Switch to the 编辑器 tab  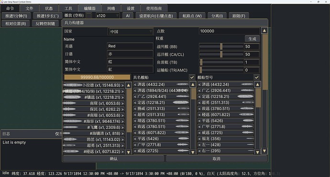pos(90,9)
